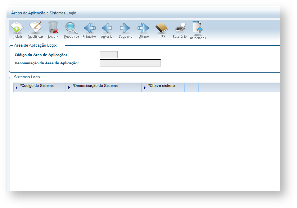This screenshot has height=208, width=297.
Task: Click the *Denominação do Sistema column header
Action: [x=104, y=87]
